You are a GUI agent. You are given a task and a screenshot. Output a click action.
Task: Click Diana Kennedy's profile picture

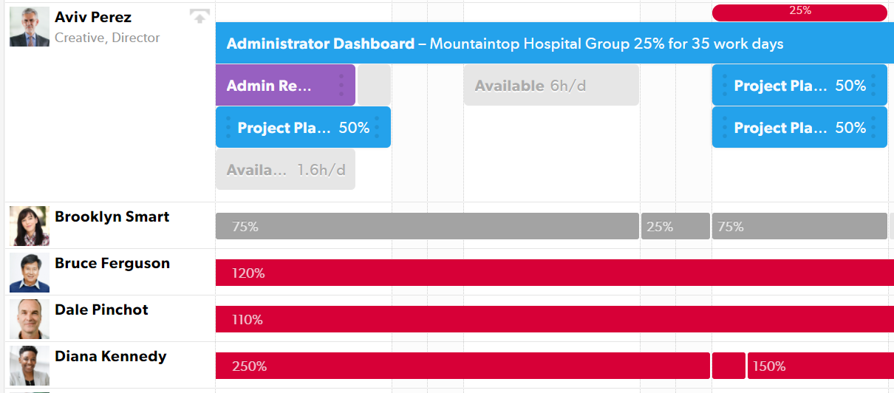click(30, 366)
